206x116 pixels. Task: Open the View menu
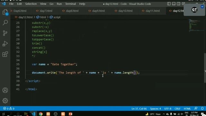point(43,4)
